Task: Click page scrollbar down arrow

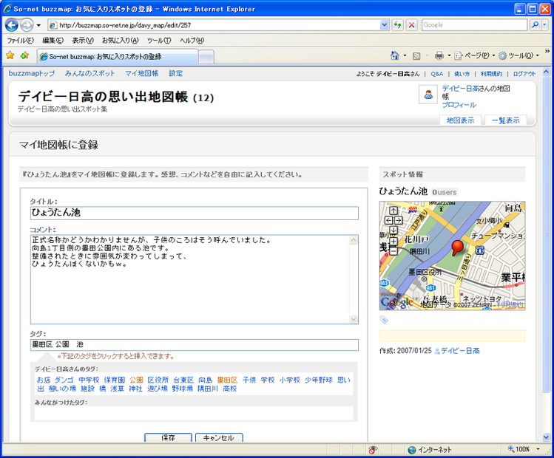Action: (x=546, y=437)
